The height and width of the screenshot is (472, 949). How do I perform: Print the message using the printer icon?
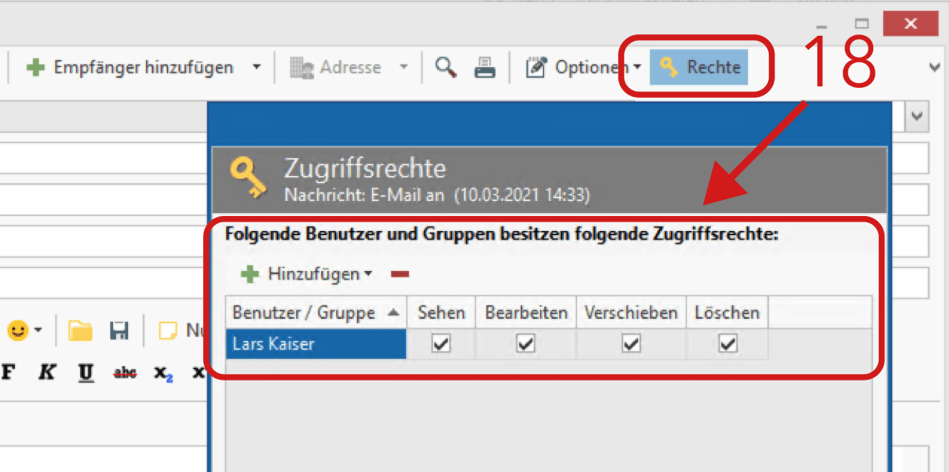click(486, 67)
